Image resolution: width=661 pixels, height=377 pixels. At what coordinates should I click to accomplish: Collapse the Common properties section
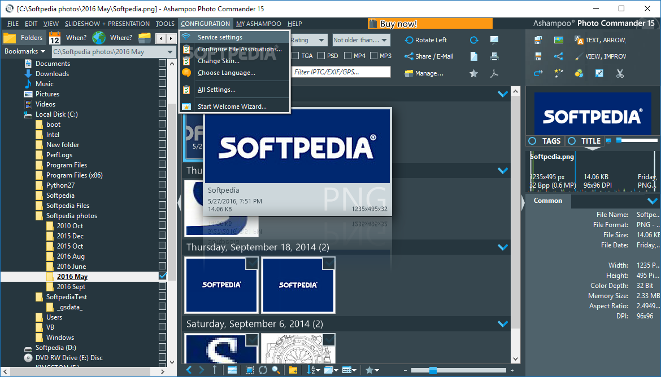click(x=652, y=201)
